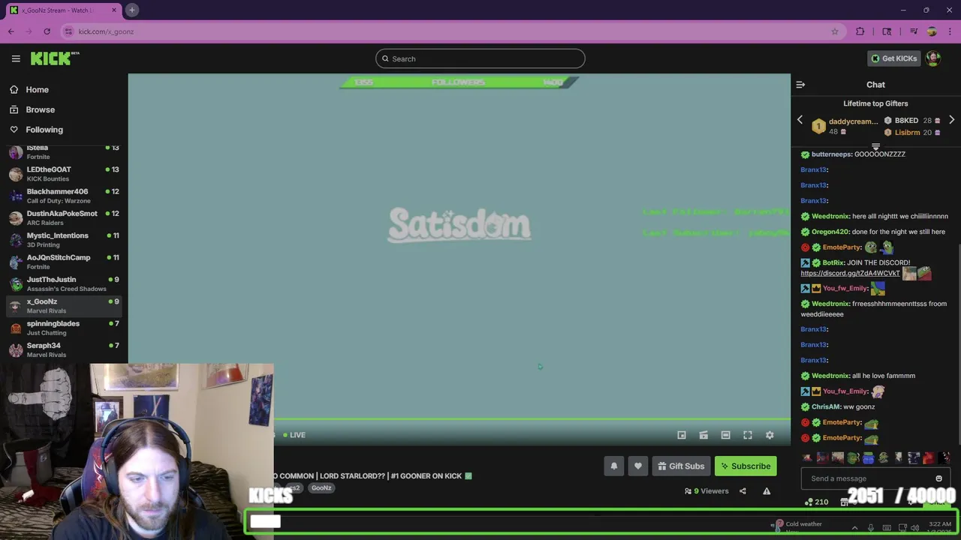Go back in browser history
Viewport: 961px width, 540px height.
(11, 31)
